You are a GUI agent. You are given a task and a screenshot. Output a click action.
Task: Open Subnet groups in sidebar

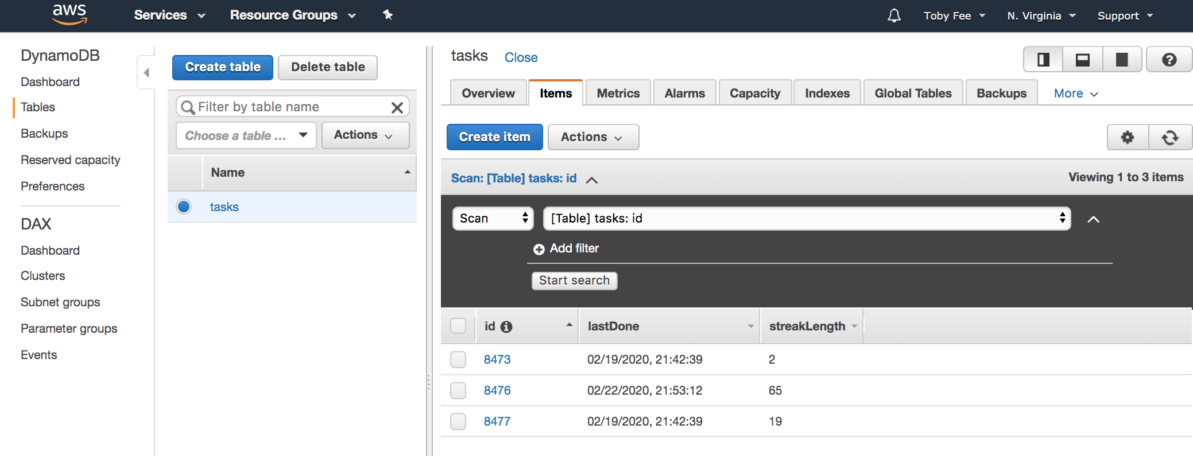coord(60,302)
